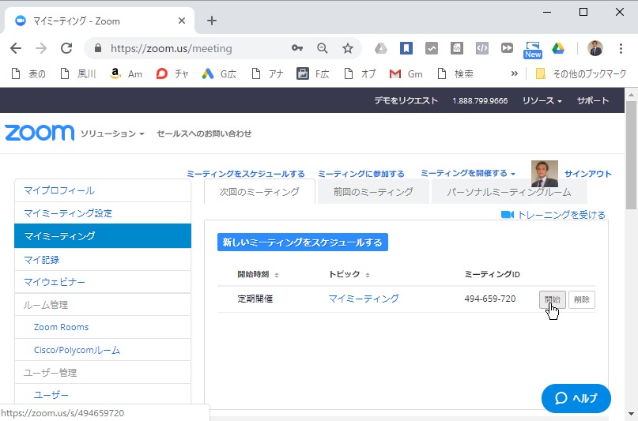Viewport: 638px width, 421px height.
Task: Sort by 開始時刻 column arrows
Action: pyautogui.click(x=277, y=275)
